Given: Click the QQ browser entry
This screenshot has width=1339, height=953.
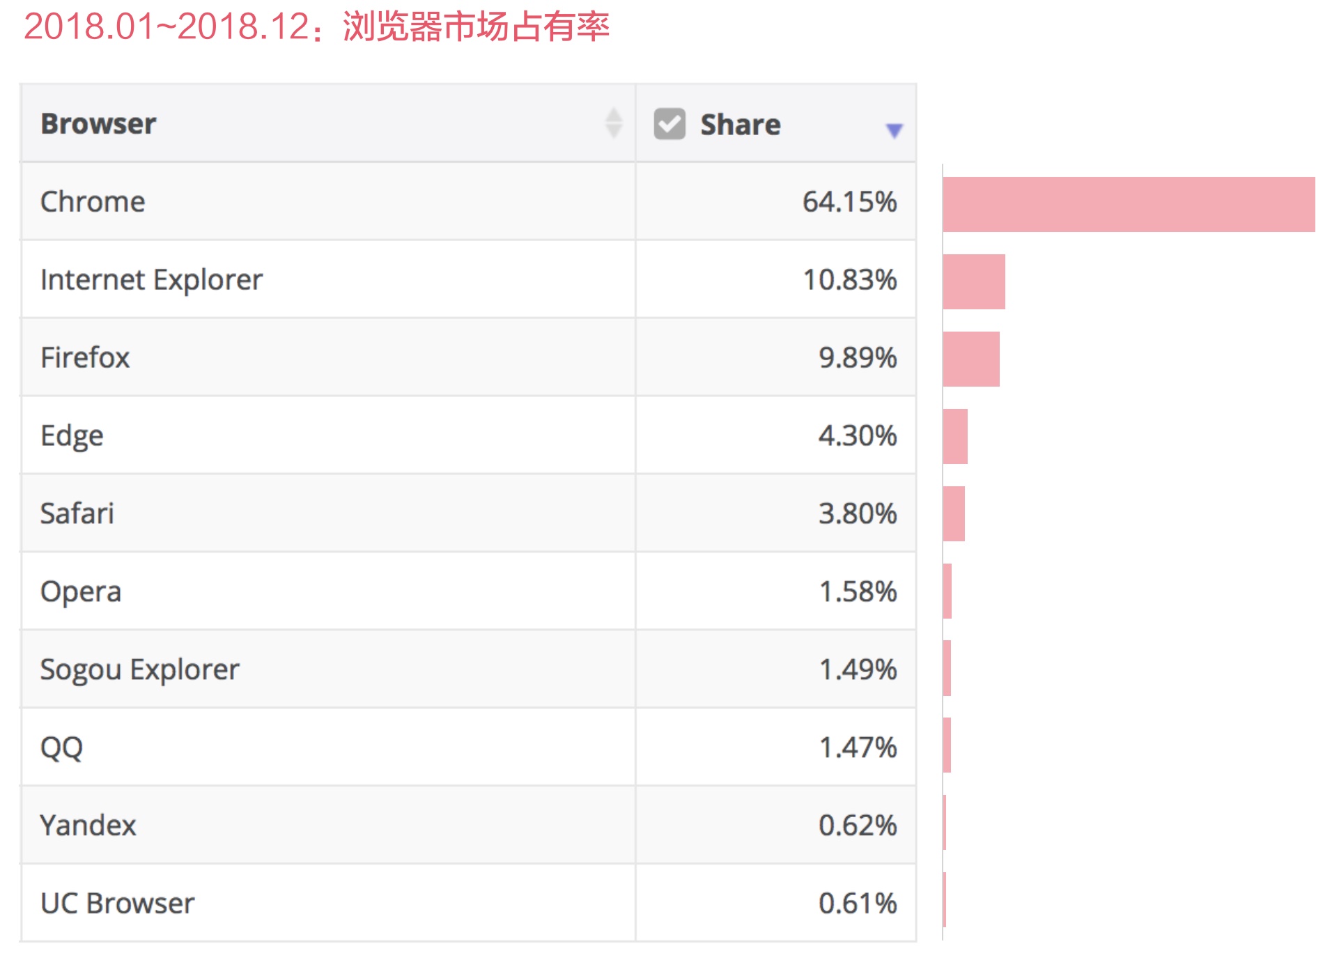Looking at the screenshot, I should [x=61, y=748].
